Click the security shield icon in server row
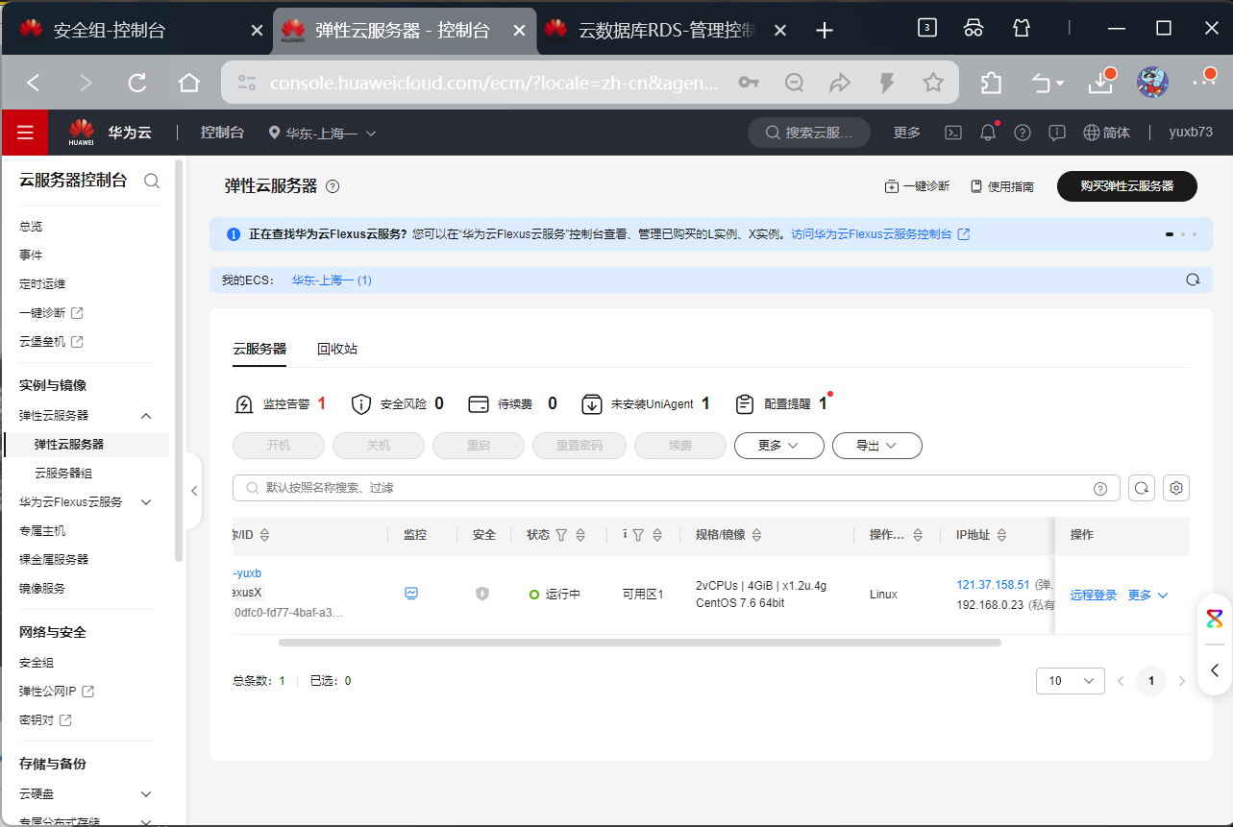 coord(482,594)
